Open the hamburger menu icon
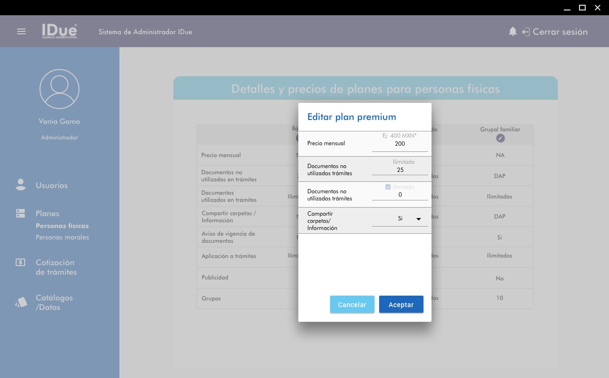This screenshot has width=609, height=378. click(x=21, y=31)
